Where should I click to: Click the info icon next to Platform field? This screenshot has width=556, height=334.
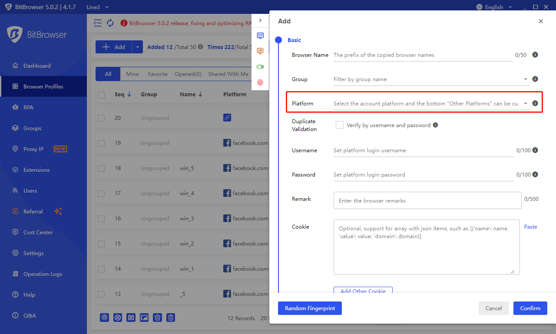[x=535, y=104]
